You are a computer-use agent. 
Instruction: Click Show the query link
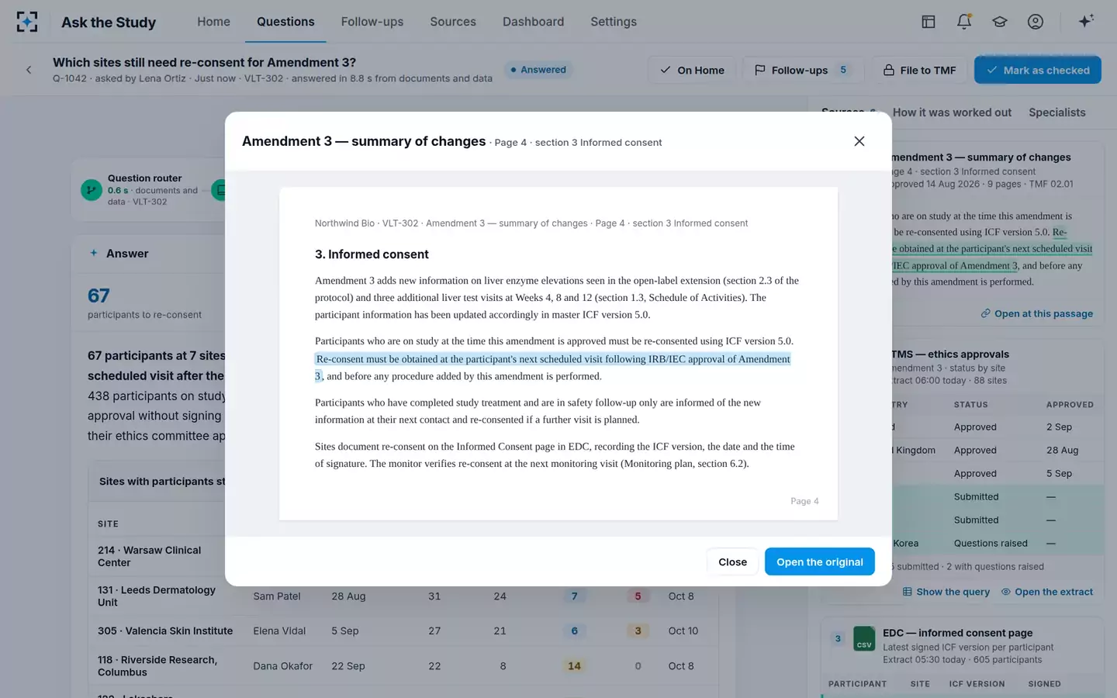[x=946, y=592]
